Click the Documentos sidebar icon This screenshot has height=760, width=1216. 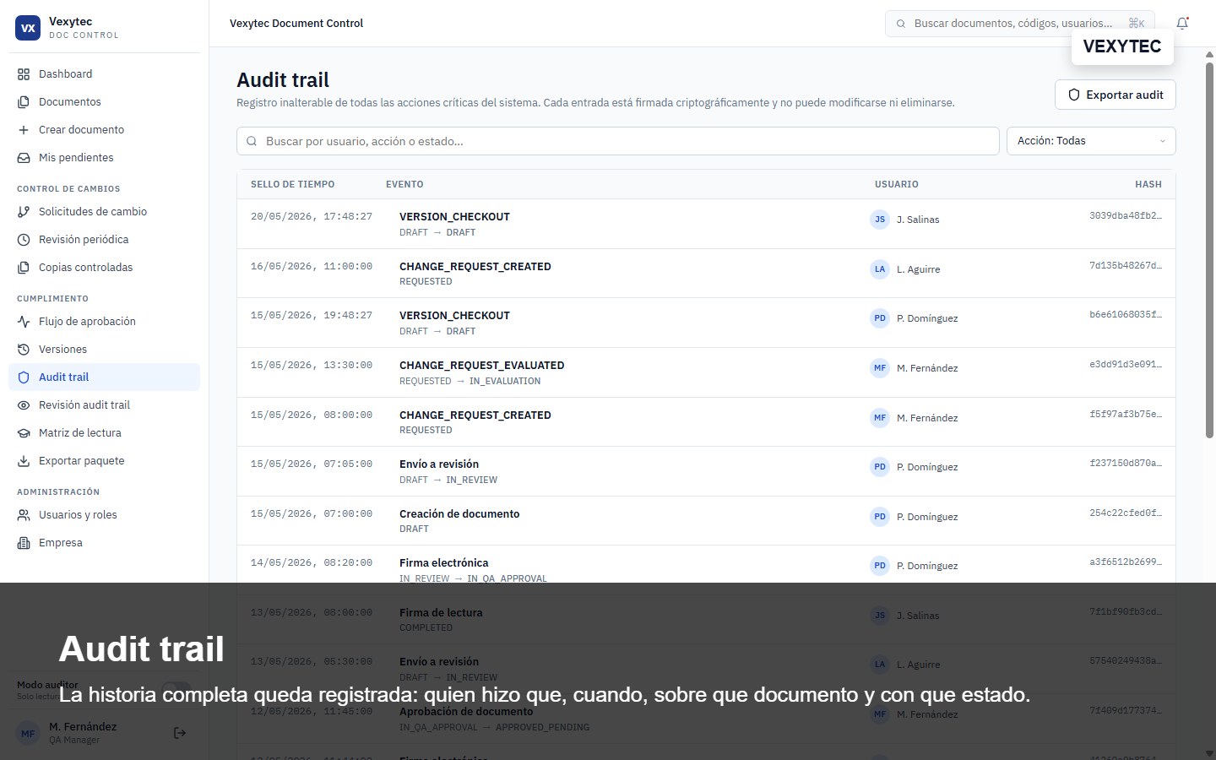[24, 102]
